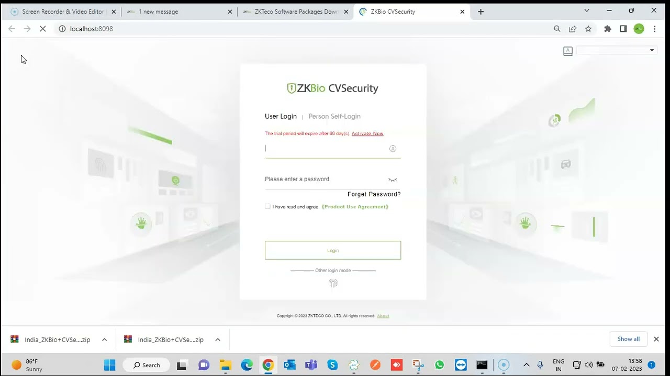
Task: Toggle the browser side panel
Action: pyautogui.click(x=623, y=29)
